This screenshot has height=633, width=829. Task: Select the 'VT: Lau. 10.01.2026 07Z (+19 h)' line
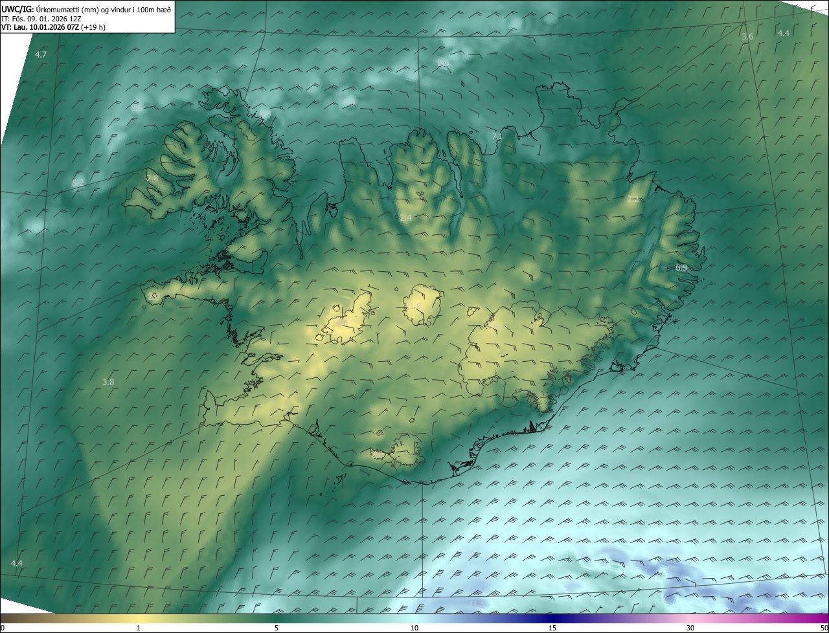point(53,27)
